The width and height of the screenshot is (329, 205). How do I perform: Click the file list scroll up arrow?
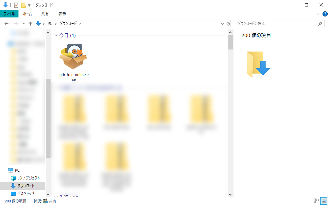[x=230, y=32]
